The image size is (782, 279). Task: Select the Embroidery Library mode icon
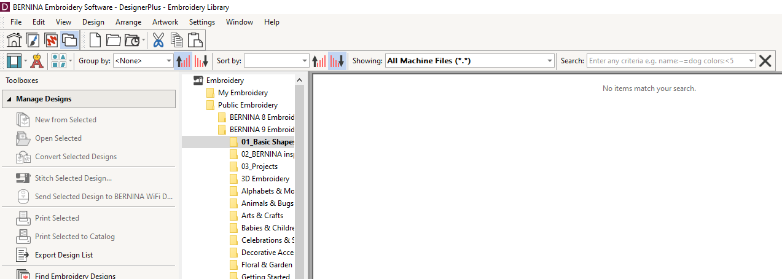(69, 41)
